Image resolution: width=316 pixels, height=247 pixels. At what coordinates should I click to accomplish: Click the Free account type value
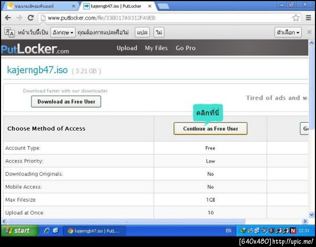(210, 148)
